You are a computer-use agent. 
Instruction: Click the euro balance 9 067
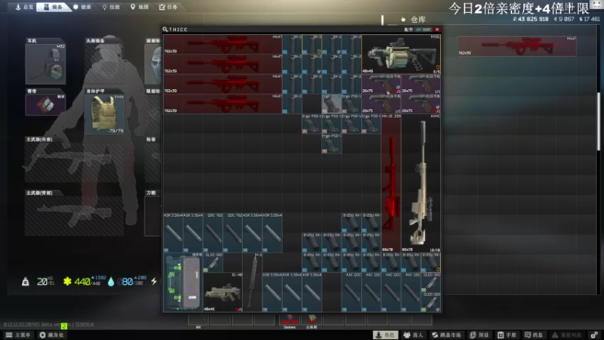(x=564, y=19)
